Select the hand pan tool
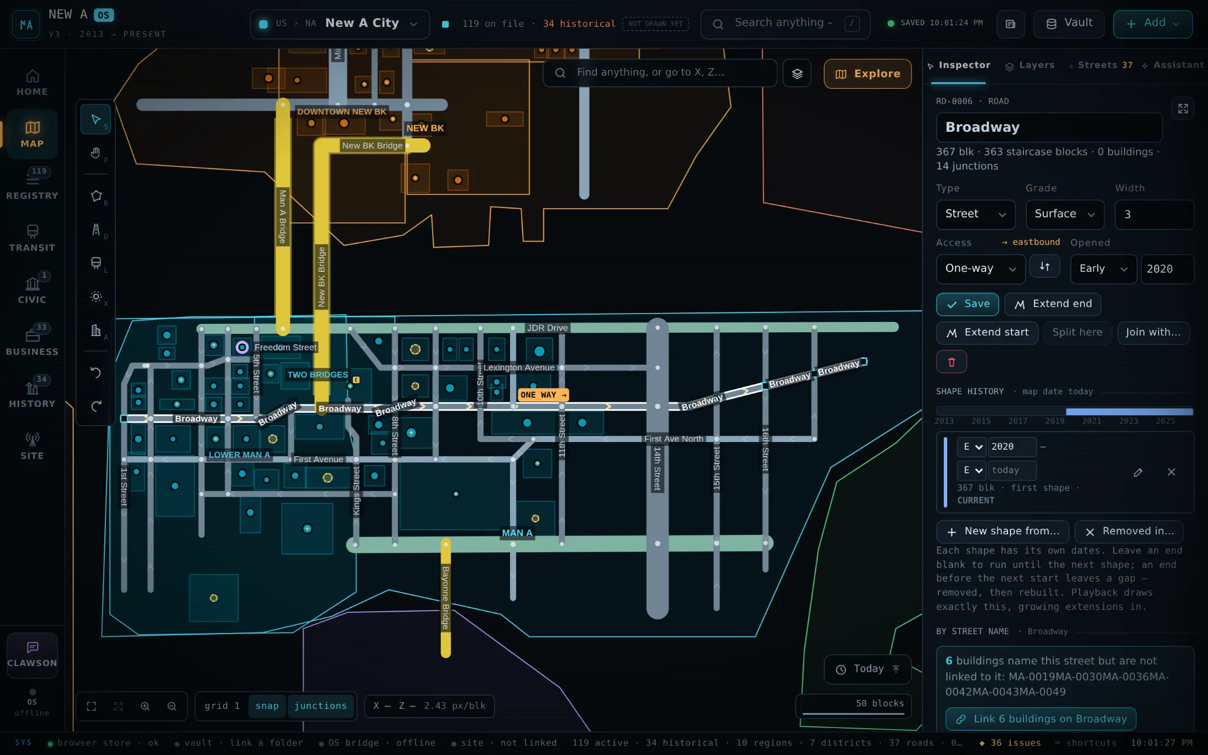1208x755 pixels. point(96,153)
